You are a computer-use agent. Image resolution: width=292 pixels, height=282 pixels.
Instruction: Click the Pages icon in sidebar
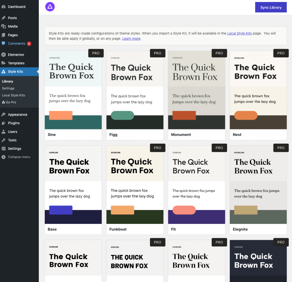coord(3,35)
